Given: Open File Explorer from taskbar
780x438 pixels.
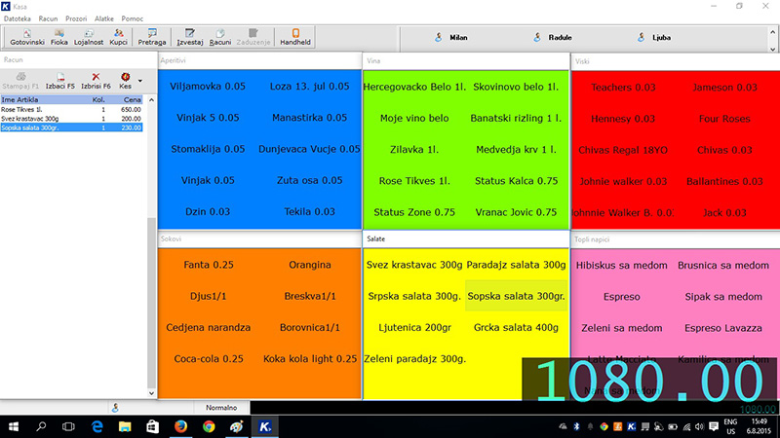Looking at the screenshot, I should click(125, 426).
